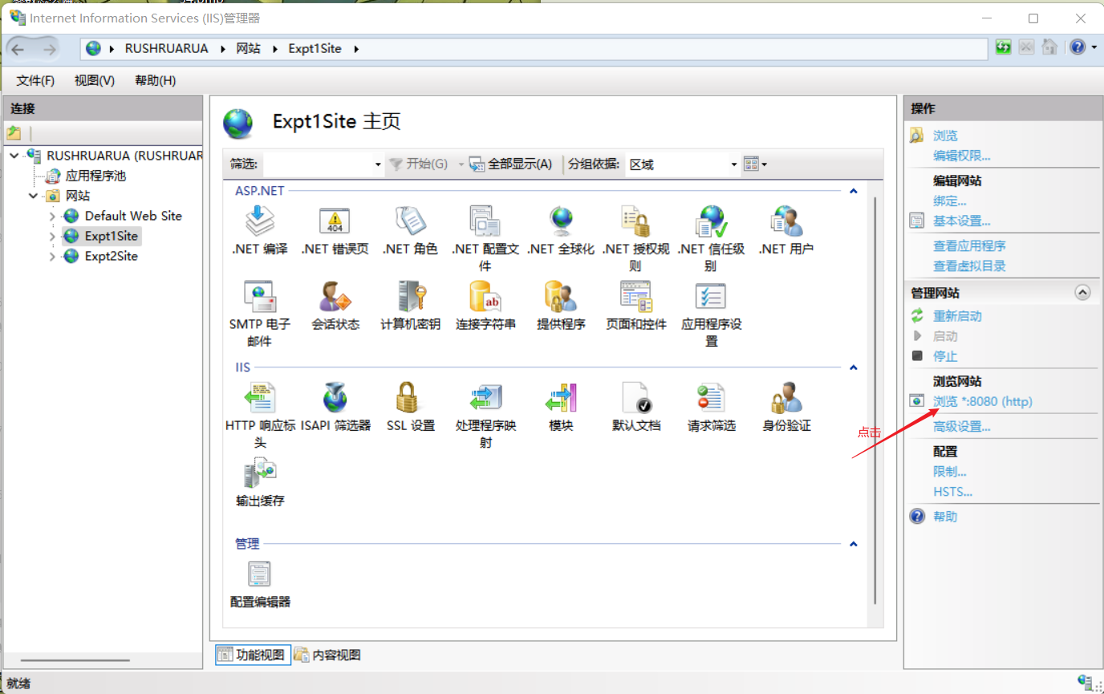Collapse the 管理网站 section chevron
The image size is (1104, 694).
click(1083, 292)
